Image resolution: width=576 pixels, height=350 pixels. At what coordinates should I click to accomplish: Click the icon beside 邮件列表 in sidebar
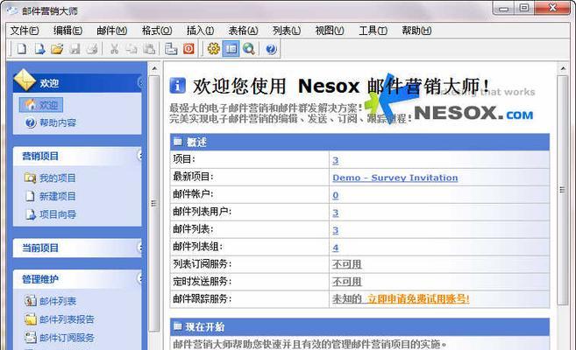[31, 301]
